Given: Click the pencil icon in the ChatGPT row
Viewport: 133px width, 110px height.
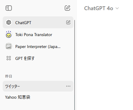Looking at the screenshot, I should coord(68,22).
